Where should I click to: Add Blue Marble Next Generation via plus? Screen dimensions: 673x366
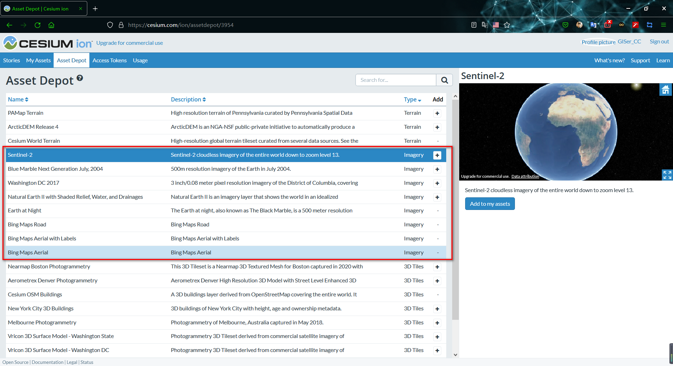437,169
